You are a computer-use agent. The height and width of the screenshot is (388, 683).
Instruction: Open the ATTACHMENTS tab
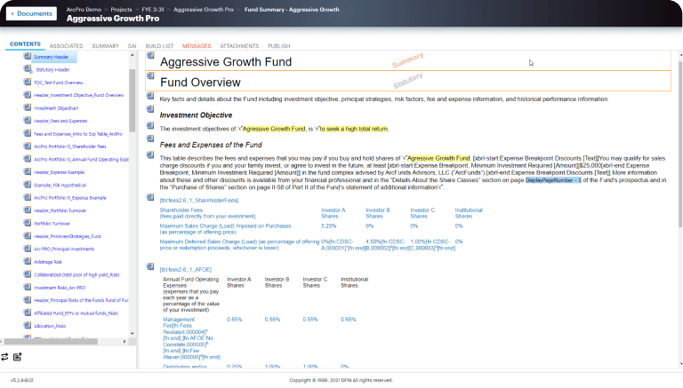click(239, 45)
